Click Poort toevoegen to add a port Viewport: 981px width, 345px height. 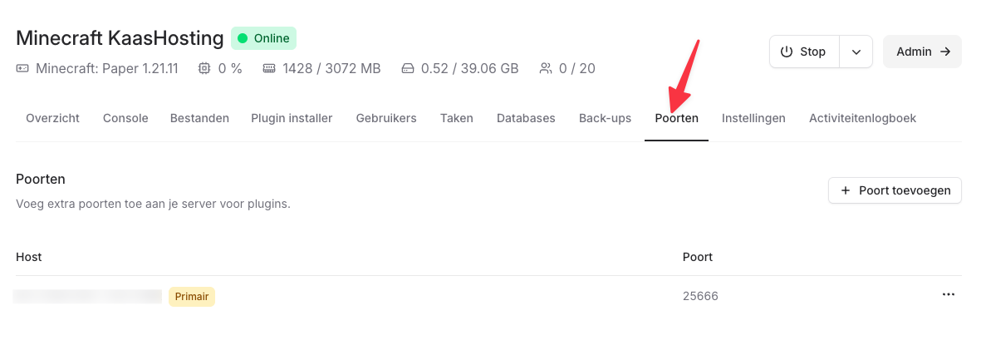tap(895, 190)
